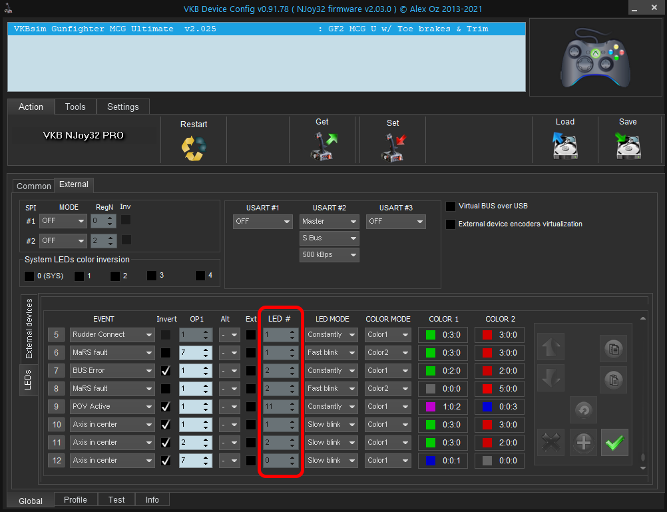Click the Get parameters joystick icon

point(323,146)
